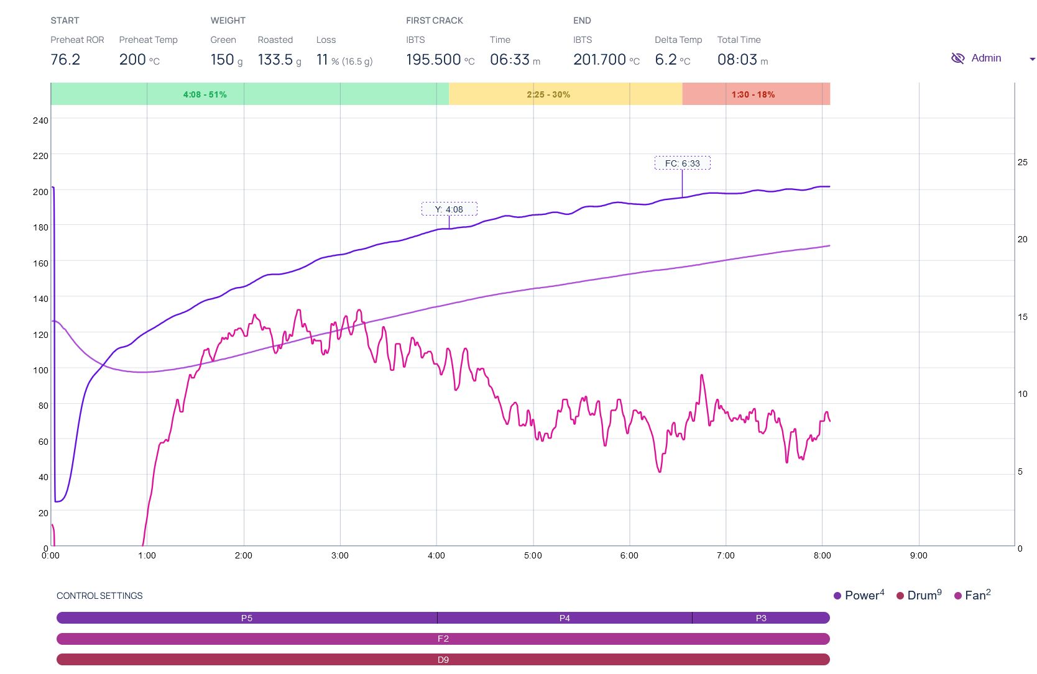Click the Admin label text
Image resolution: width=1037 pixels, height=674 pixels.
click(986, 58)
